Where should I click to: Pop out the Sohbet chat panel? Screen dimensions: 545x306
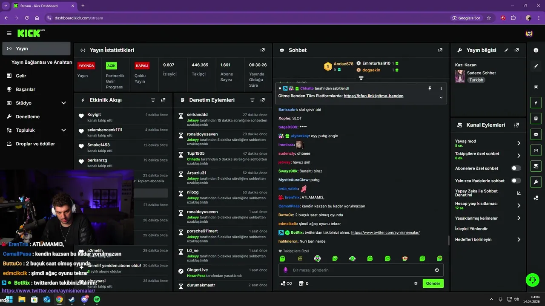[x=440, y=50]
